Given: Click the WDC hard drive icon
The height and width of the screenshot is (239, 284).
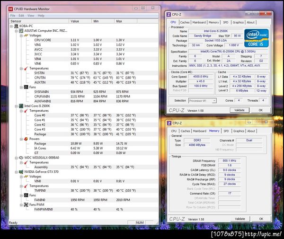Looking at the screenshot, I should coord(22,158).
